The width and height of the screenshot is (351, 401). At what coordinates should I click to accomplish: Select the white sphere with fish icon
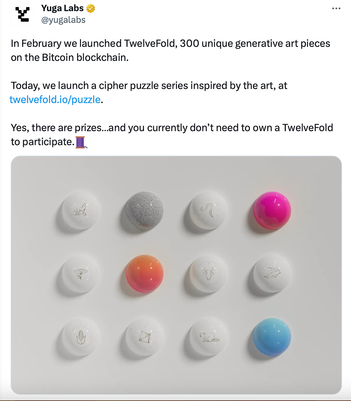tap(272, 274)
